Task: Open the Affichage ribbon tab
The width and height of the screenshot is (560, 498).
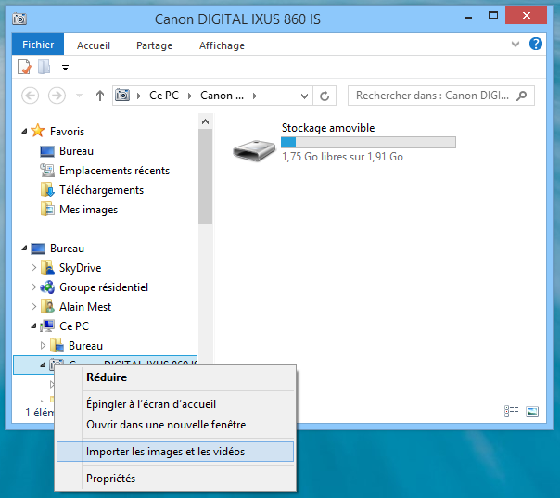Action: coord(222,45)
